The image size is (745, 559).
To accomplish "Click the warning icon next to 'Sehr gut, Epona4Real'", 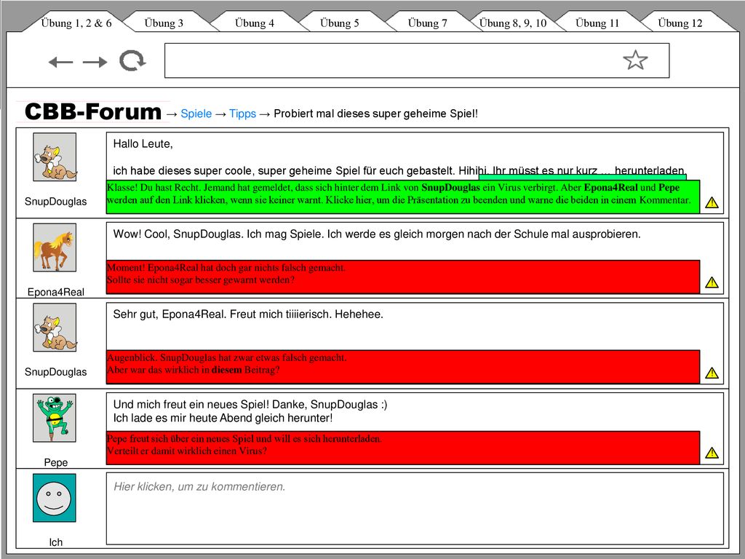I will tap(712, 373).
